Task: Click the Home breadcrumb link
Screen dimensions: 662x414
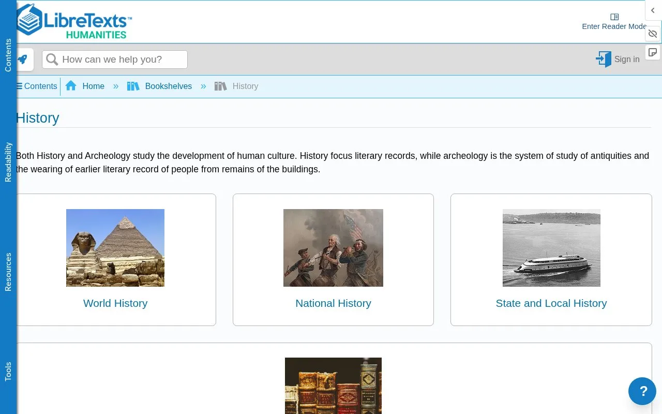Action: click(x=93, y=86)
